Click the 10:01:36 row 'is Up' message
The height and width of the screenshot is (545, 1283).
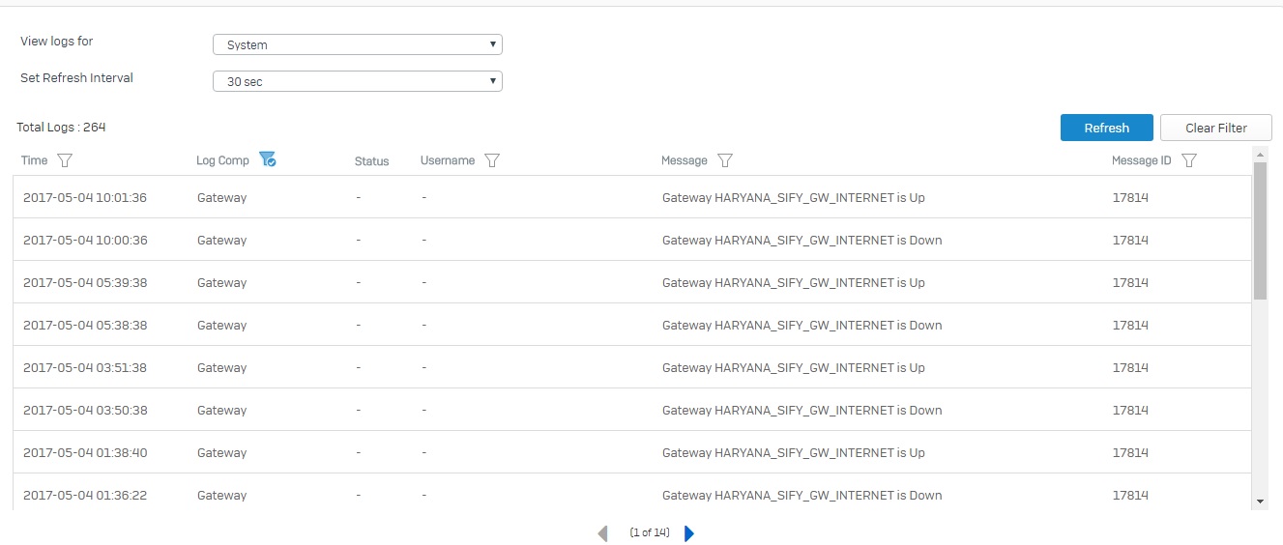pyautogui.click(x=794, y=197)
